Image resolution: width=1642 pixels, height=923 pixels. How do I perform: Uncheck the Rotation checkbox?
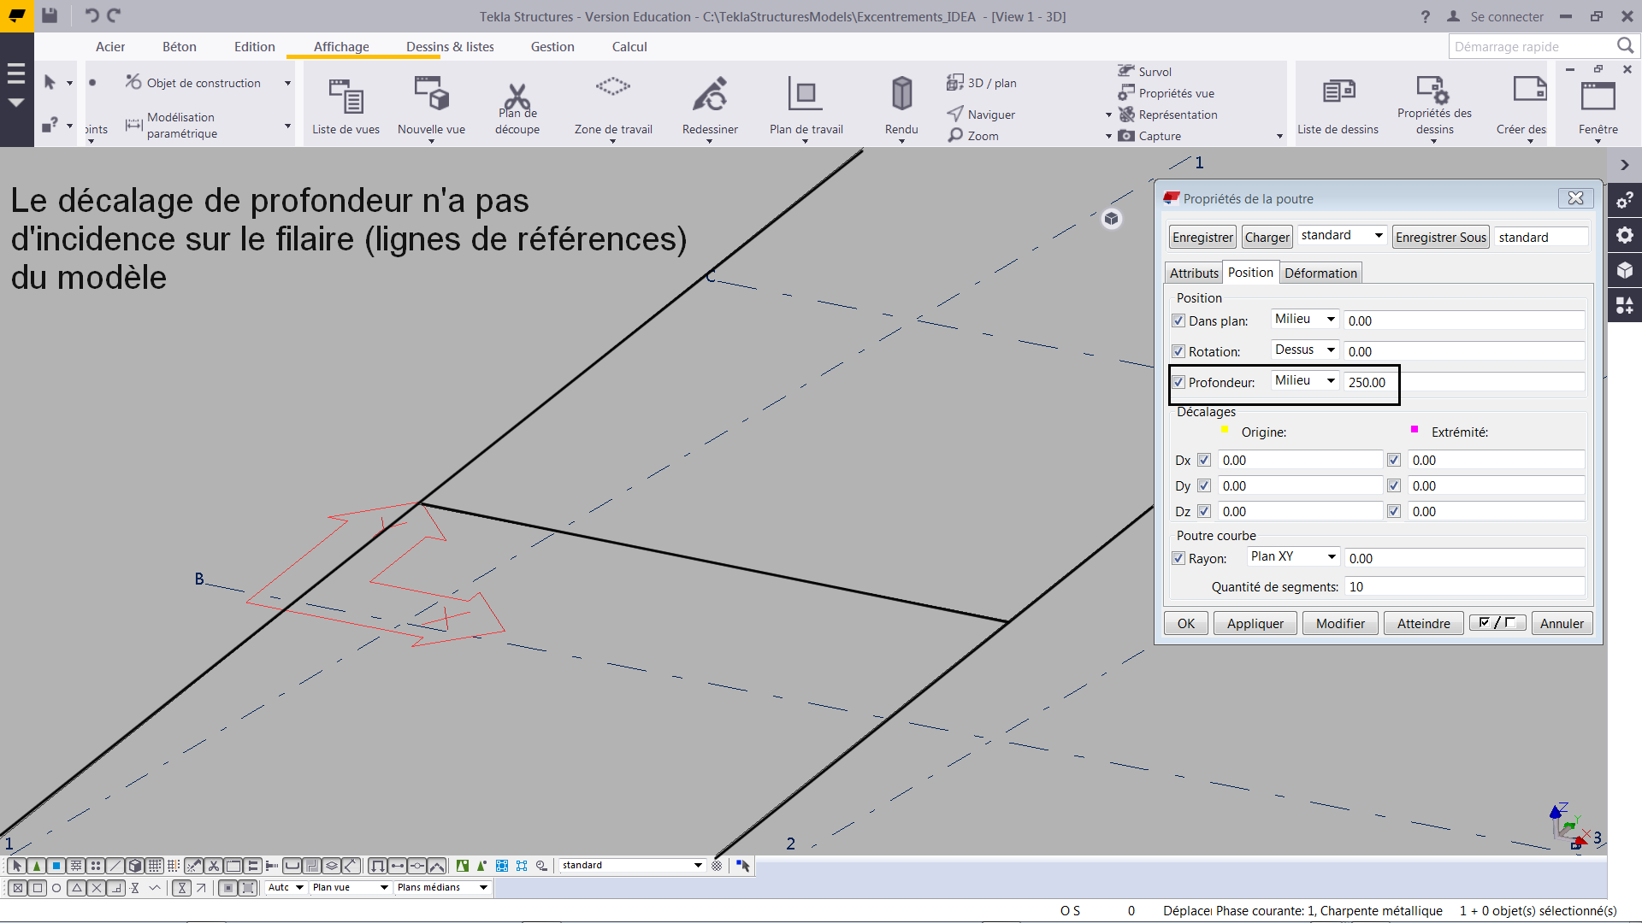pos(1178,351)
